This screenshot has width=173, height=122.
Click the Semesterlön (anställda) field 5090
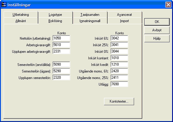tap(61, 64)
